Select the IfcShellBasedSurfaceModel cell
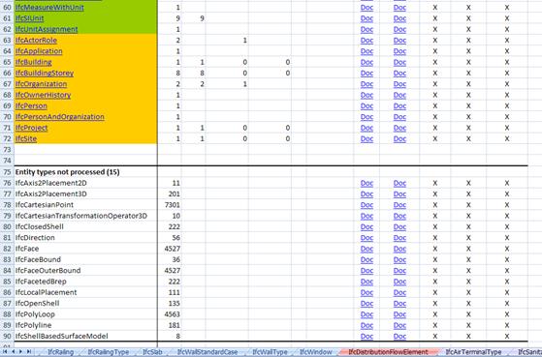542x357 pixels. (x=85, y=336)
